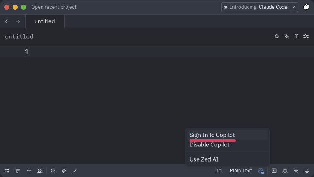Open the Collab Panel people icon
The height and width of the screenshot is (177, 314).
click(40, 171)
